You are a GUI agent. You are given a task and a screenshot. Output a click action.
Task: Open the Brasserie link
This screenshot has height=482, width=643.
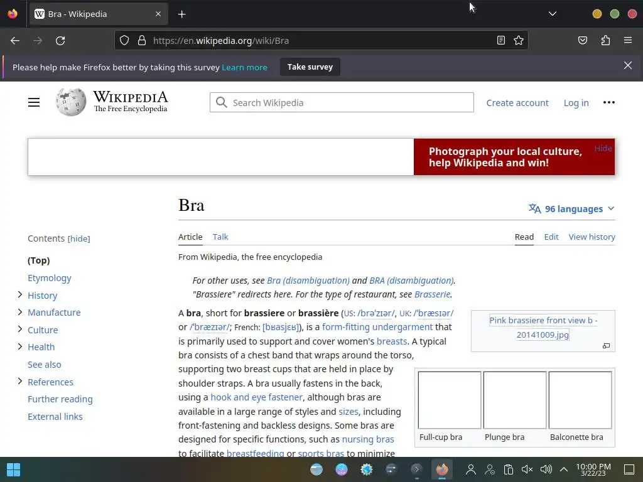(x=432, y=294)
